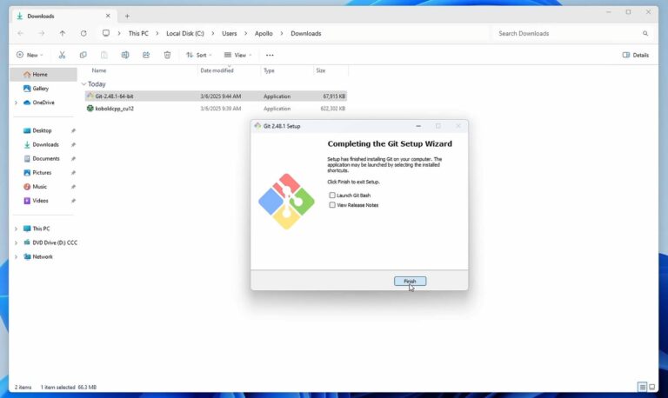Minimize the Git 2.48.1 Setup window
This screenshot has height=398, width=668.
click(x=418, y=126)
